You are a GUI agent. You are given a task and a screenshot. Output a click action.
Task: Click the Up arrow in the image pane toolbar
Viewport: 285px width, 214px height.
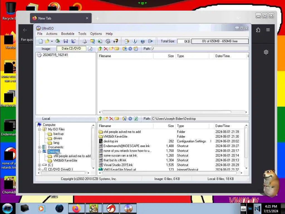tap(100, 49)
